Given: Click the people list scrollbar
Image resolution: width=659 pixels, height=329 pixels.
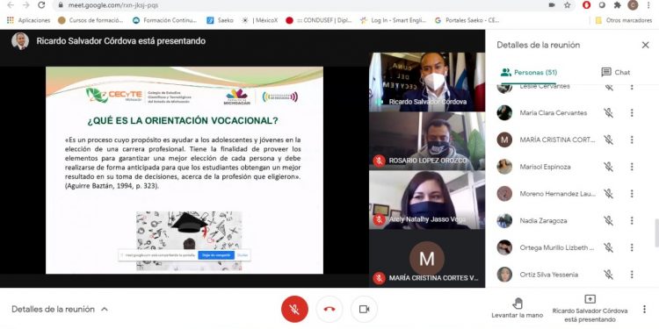Looking at the screenshot, I should pyautogui.click(x=656, y=232).
